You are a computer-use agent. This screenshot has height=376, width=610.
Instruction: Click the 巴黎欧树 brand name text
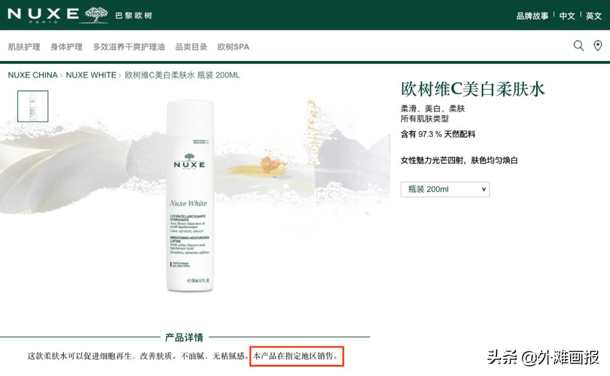click(133, 16)
